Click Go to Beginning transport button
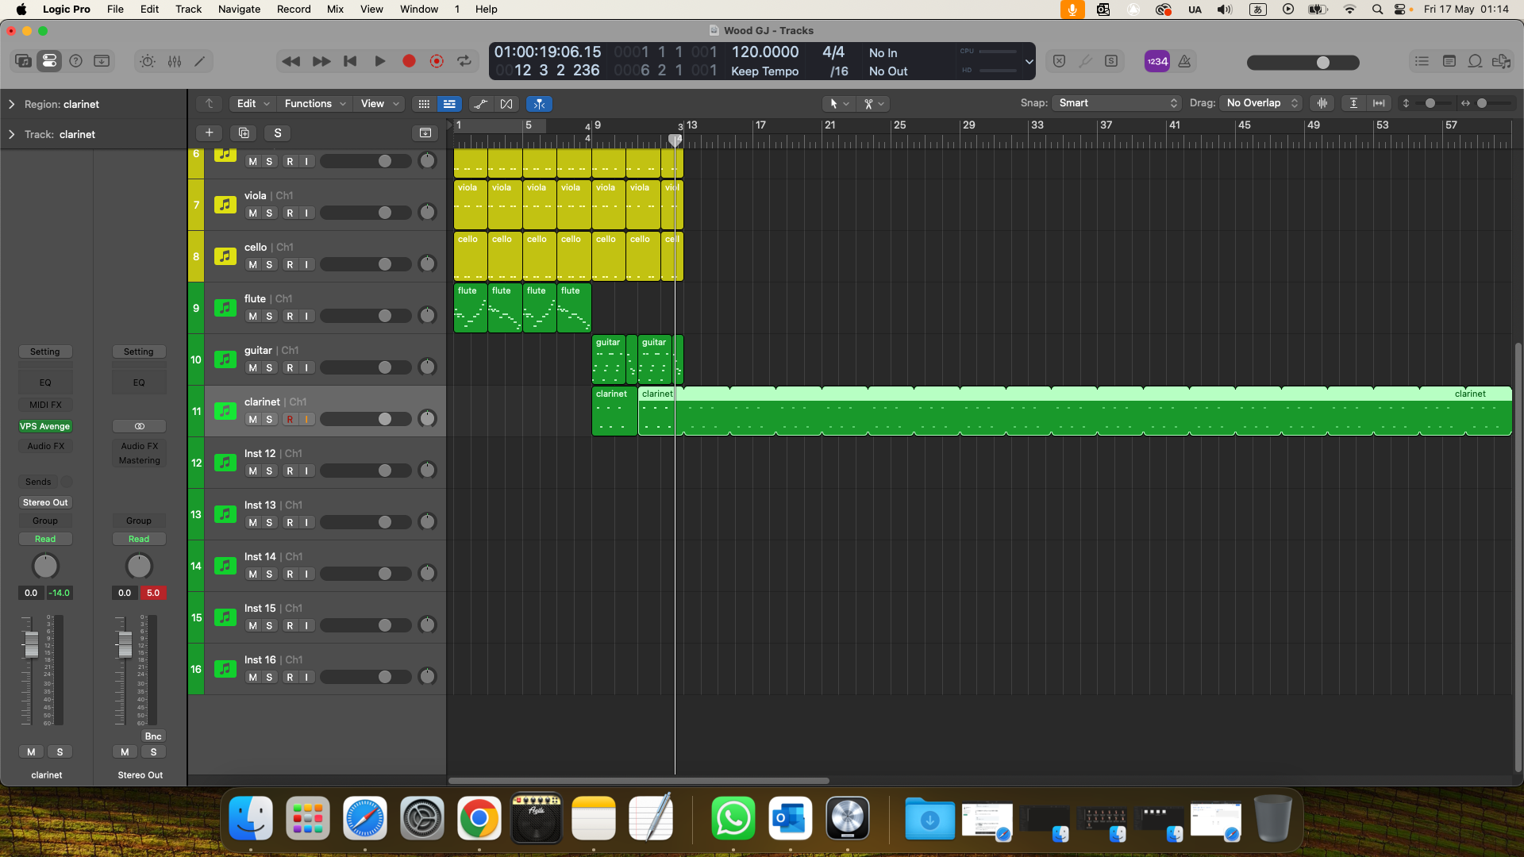Screen dimensions: 1524x857 tap(350, 61)
